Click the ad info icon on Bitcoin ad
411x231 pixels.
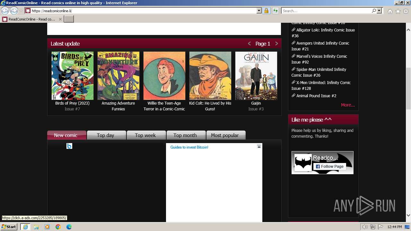click(x=259, y=146)
